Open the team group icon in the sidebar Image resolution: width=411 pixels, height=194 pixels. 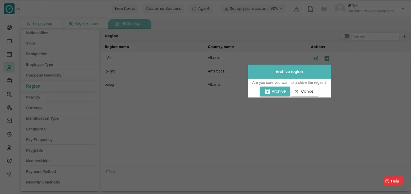(9, 107)
